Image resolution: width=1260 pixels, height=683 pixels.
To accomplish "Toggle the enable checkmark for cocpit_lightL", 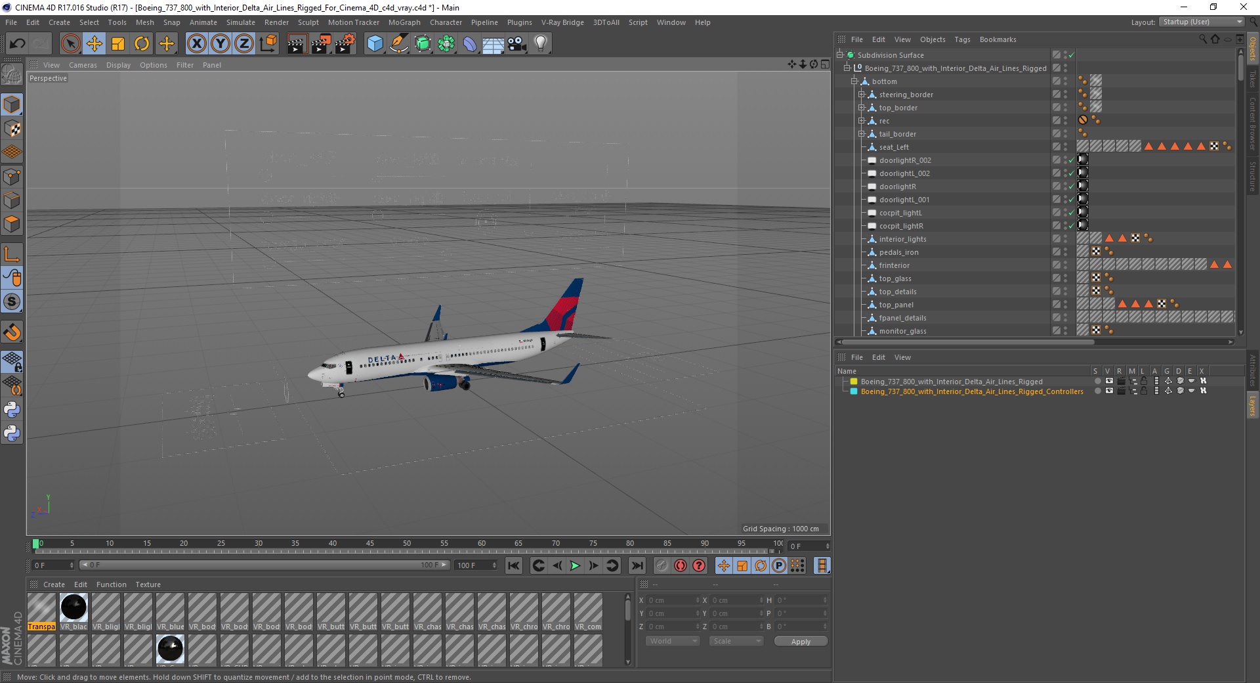I will point(1072,213).
